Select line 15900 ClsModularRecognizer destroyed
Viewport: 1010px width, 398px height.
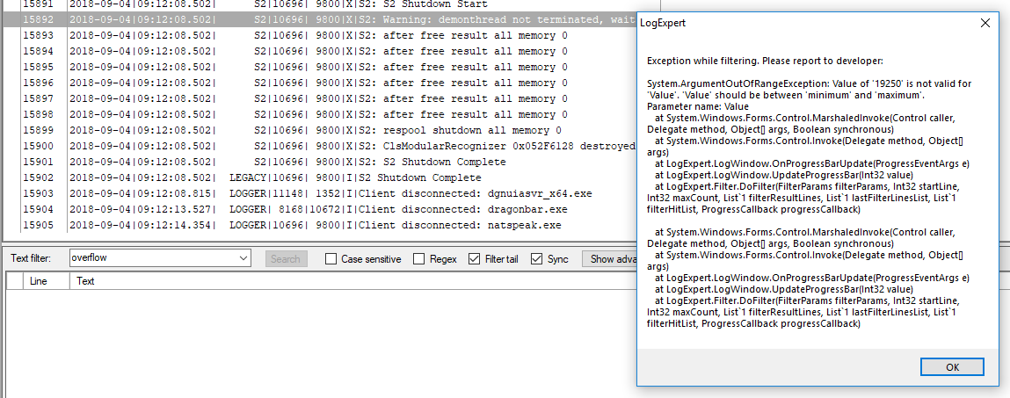tap(320, 146)
